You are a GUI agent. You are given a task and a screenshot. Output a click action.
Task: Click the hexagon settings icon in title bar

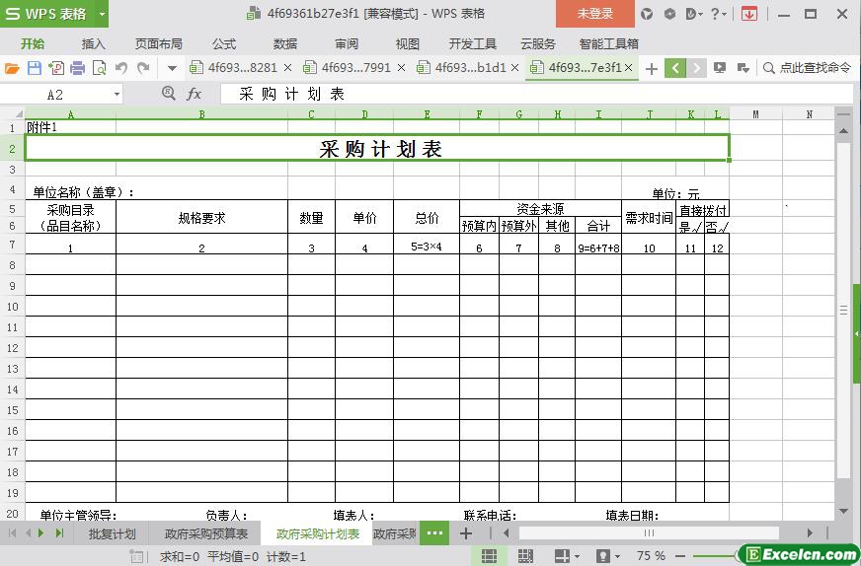[x=669, y=14]
